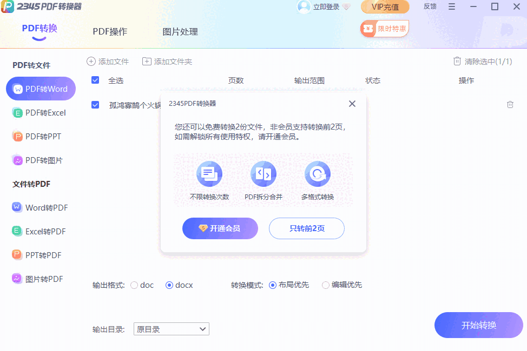Click the limited-time offer coupon icon
Screen dimensions: 527x351
368,29
